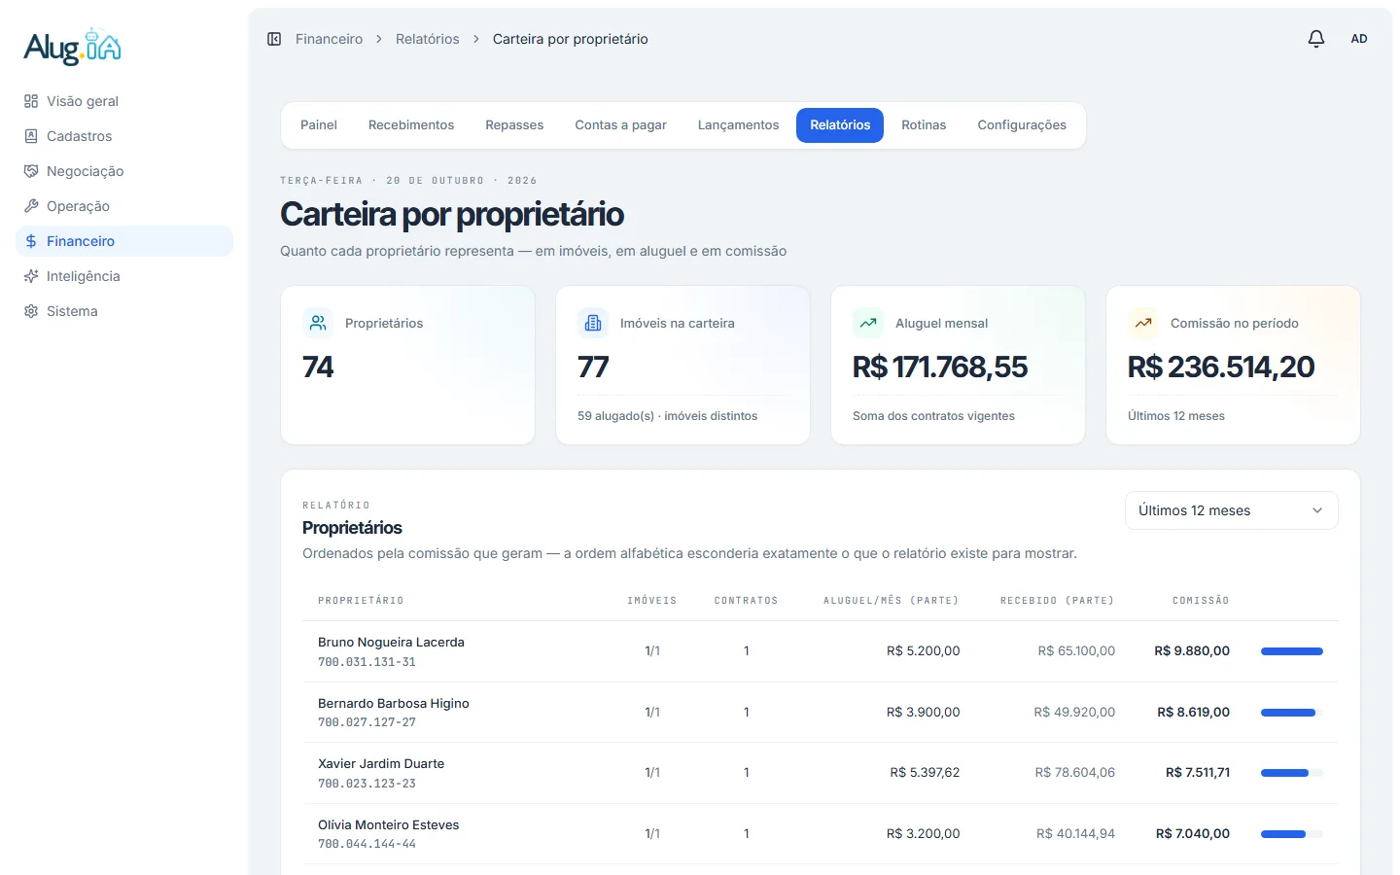Click the Financeiro dollar icon
The image size is (1400, 875).
pyautogui.click(x=31, y=241)
